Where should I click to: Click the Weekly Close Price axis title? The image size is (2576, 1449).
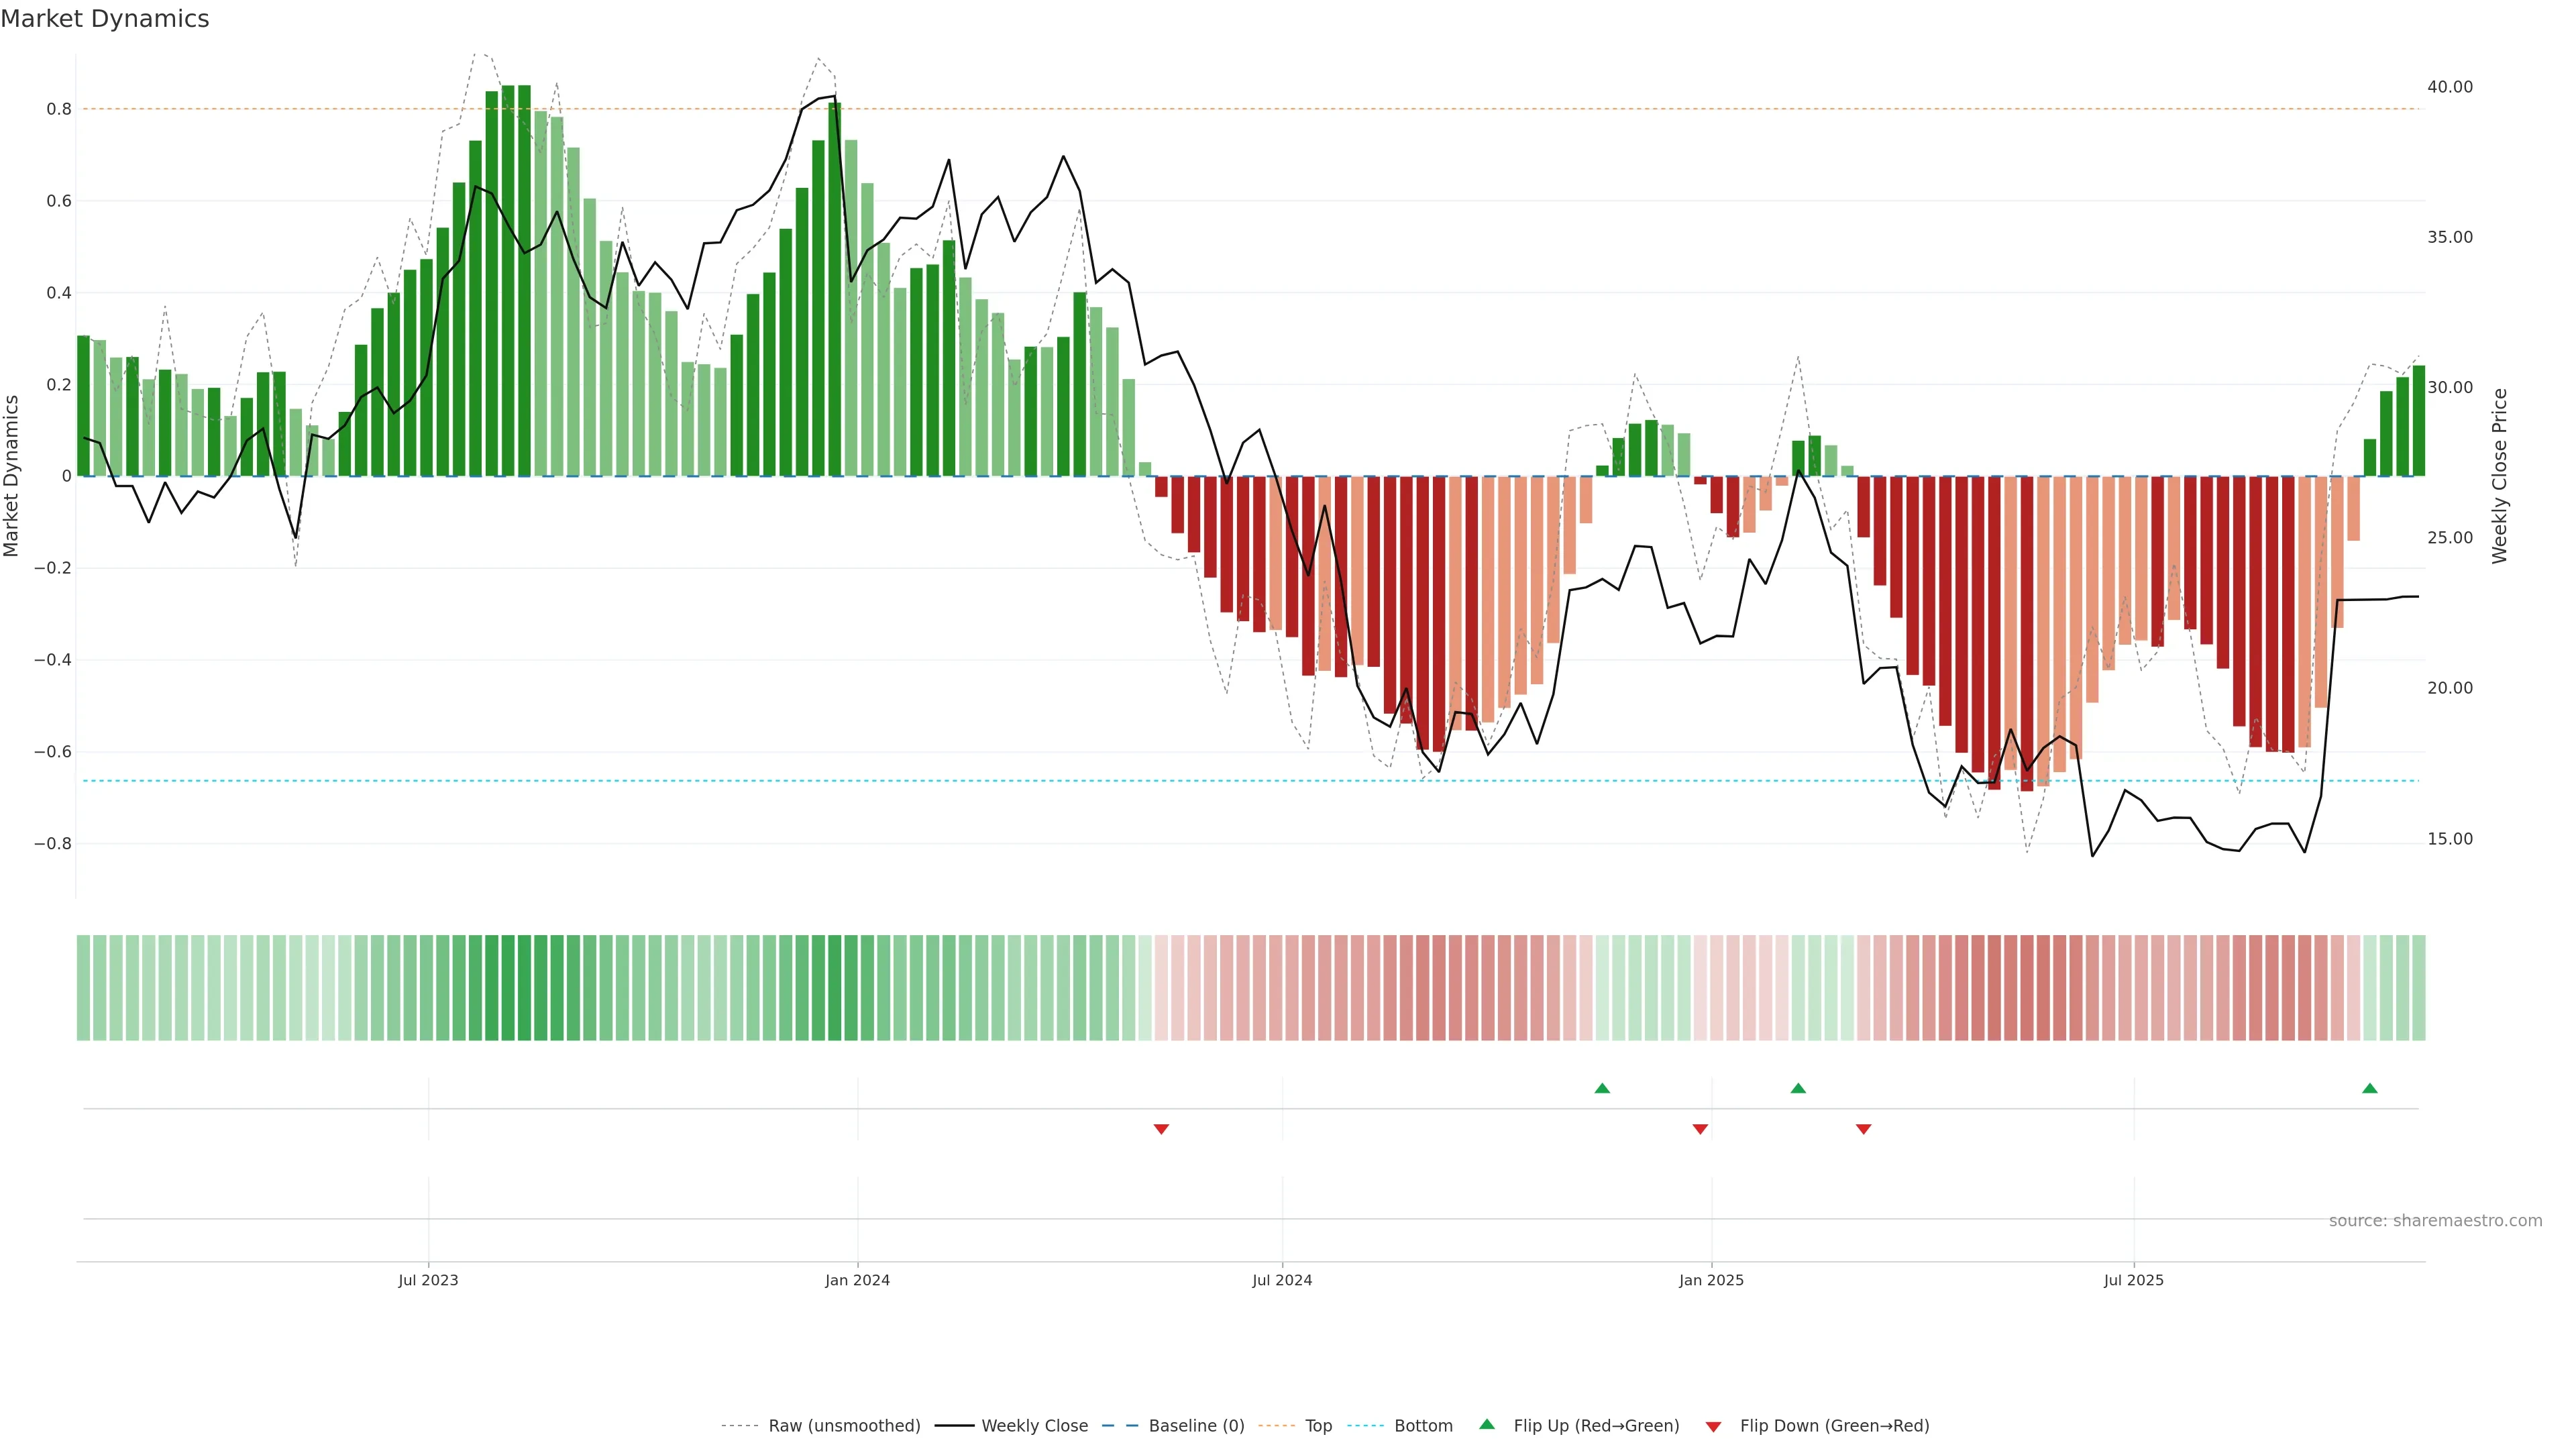coord(2499,476)
